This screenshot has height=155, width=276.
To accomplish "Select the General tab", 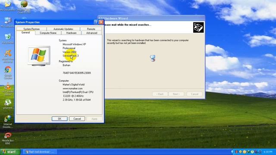I will 26,33.
